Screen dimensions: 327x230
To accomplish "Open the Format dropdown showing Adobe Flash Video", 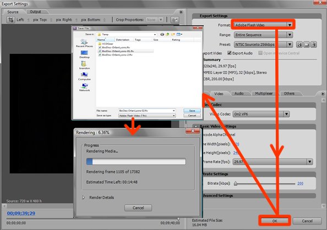I will point(263,25).
